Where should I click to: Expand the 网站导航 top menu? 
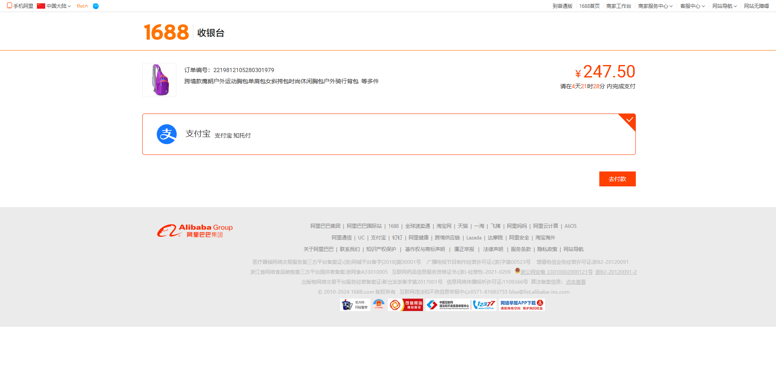(x=725, y=6)
